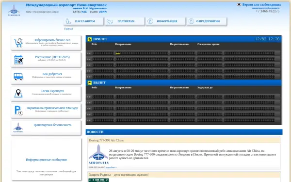291x182 pixels.
Task: Click the Aerofuels icon in transport security card
Action: [18, 127]
